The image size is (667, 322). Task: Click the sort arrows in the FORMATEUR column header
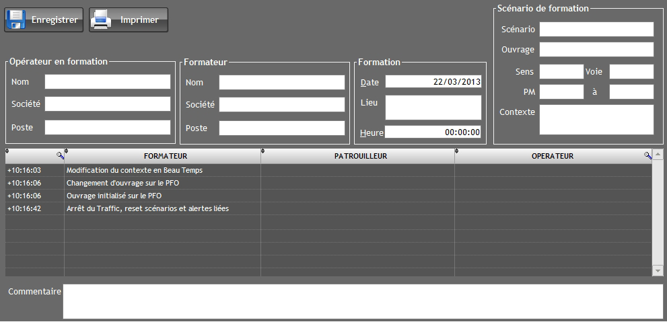point(67,151)
